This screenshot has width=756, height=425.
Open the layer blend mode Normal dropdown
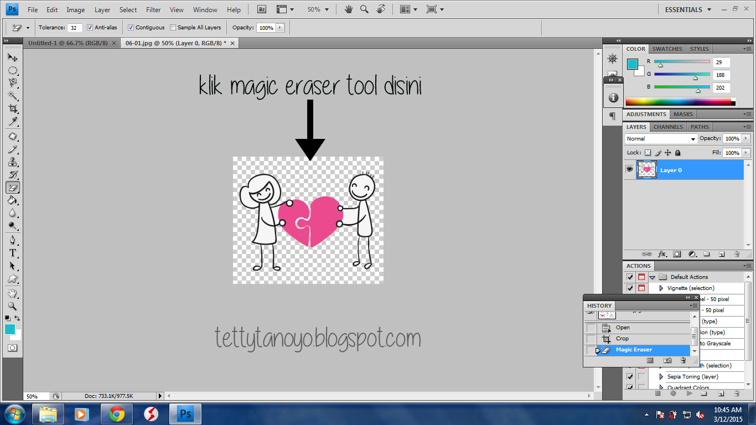pos(661,139)
